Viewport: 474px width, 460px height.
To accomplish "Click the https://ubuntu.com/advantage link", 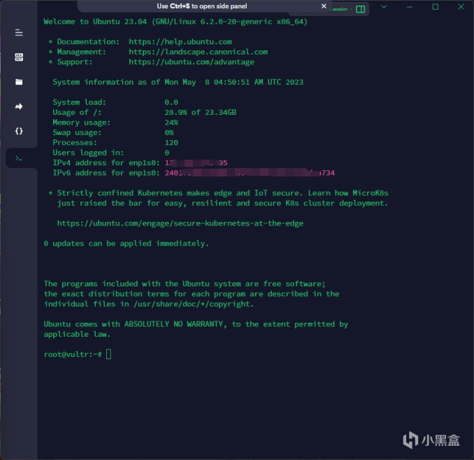I will 192,62.
